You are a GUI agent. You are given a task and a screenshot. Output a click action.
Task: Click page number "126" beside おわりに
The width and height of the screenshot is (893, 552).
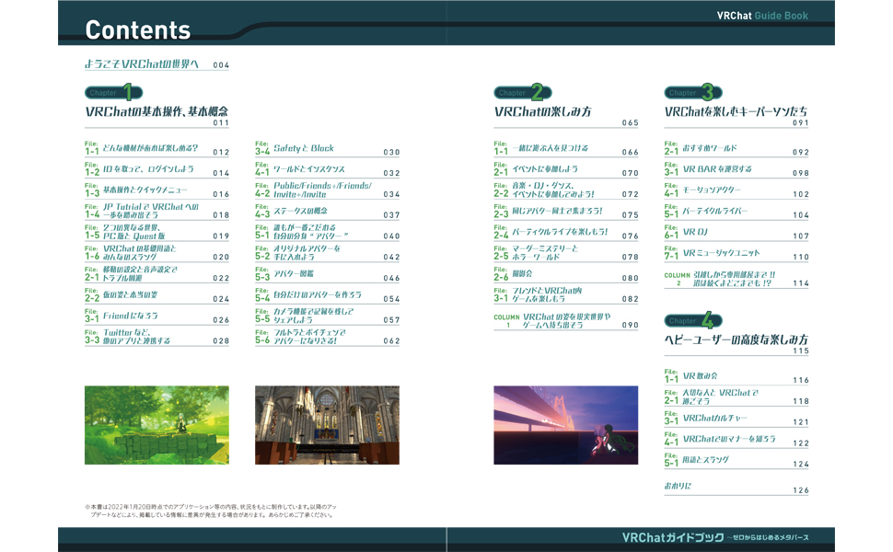[801, 490]
